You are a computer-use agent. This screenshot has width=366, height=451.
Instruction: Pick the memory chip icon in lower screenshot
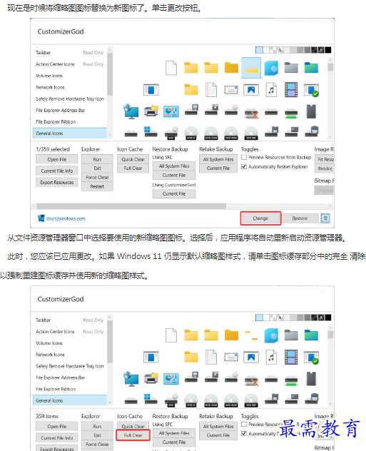[x=311, y=378]
